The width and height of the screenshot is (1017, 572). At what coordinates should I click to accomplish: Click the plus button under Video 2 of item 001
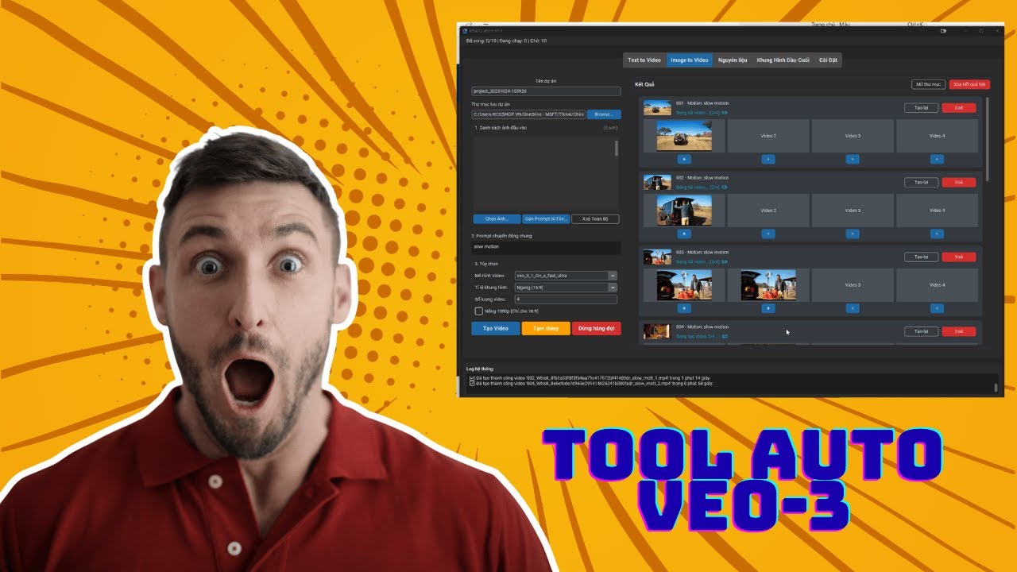pyautogui.click(x=768, y=159)
